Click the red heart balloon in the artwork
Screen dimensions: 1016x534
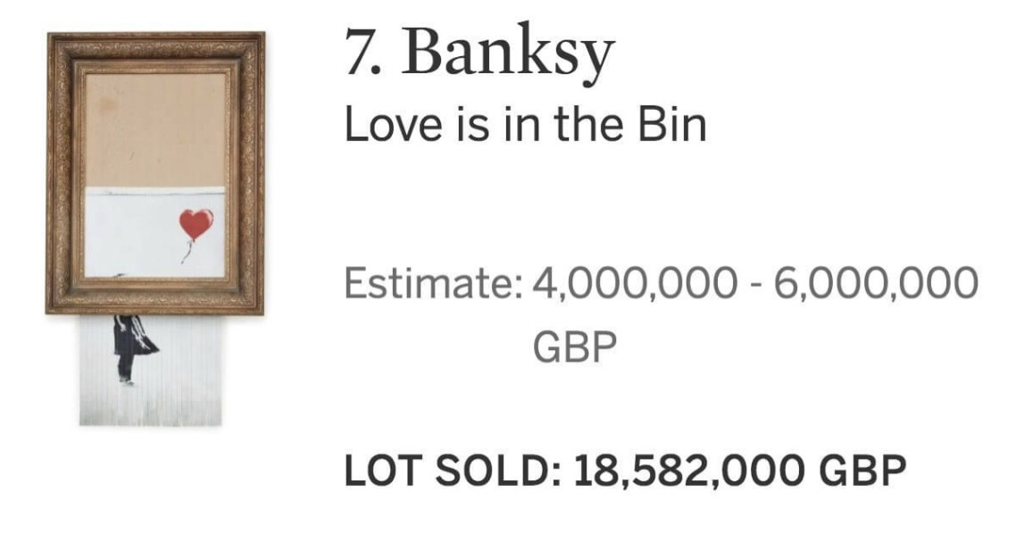click(196, 222)
